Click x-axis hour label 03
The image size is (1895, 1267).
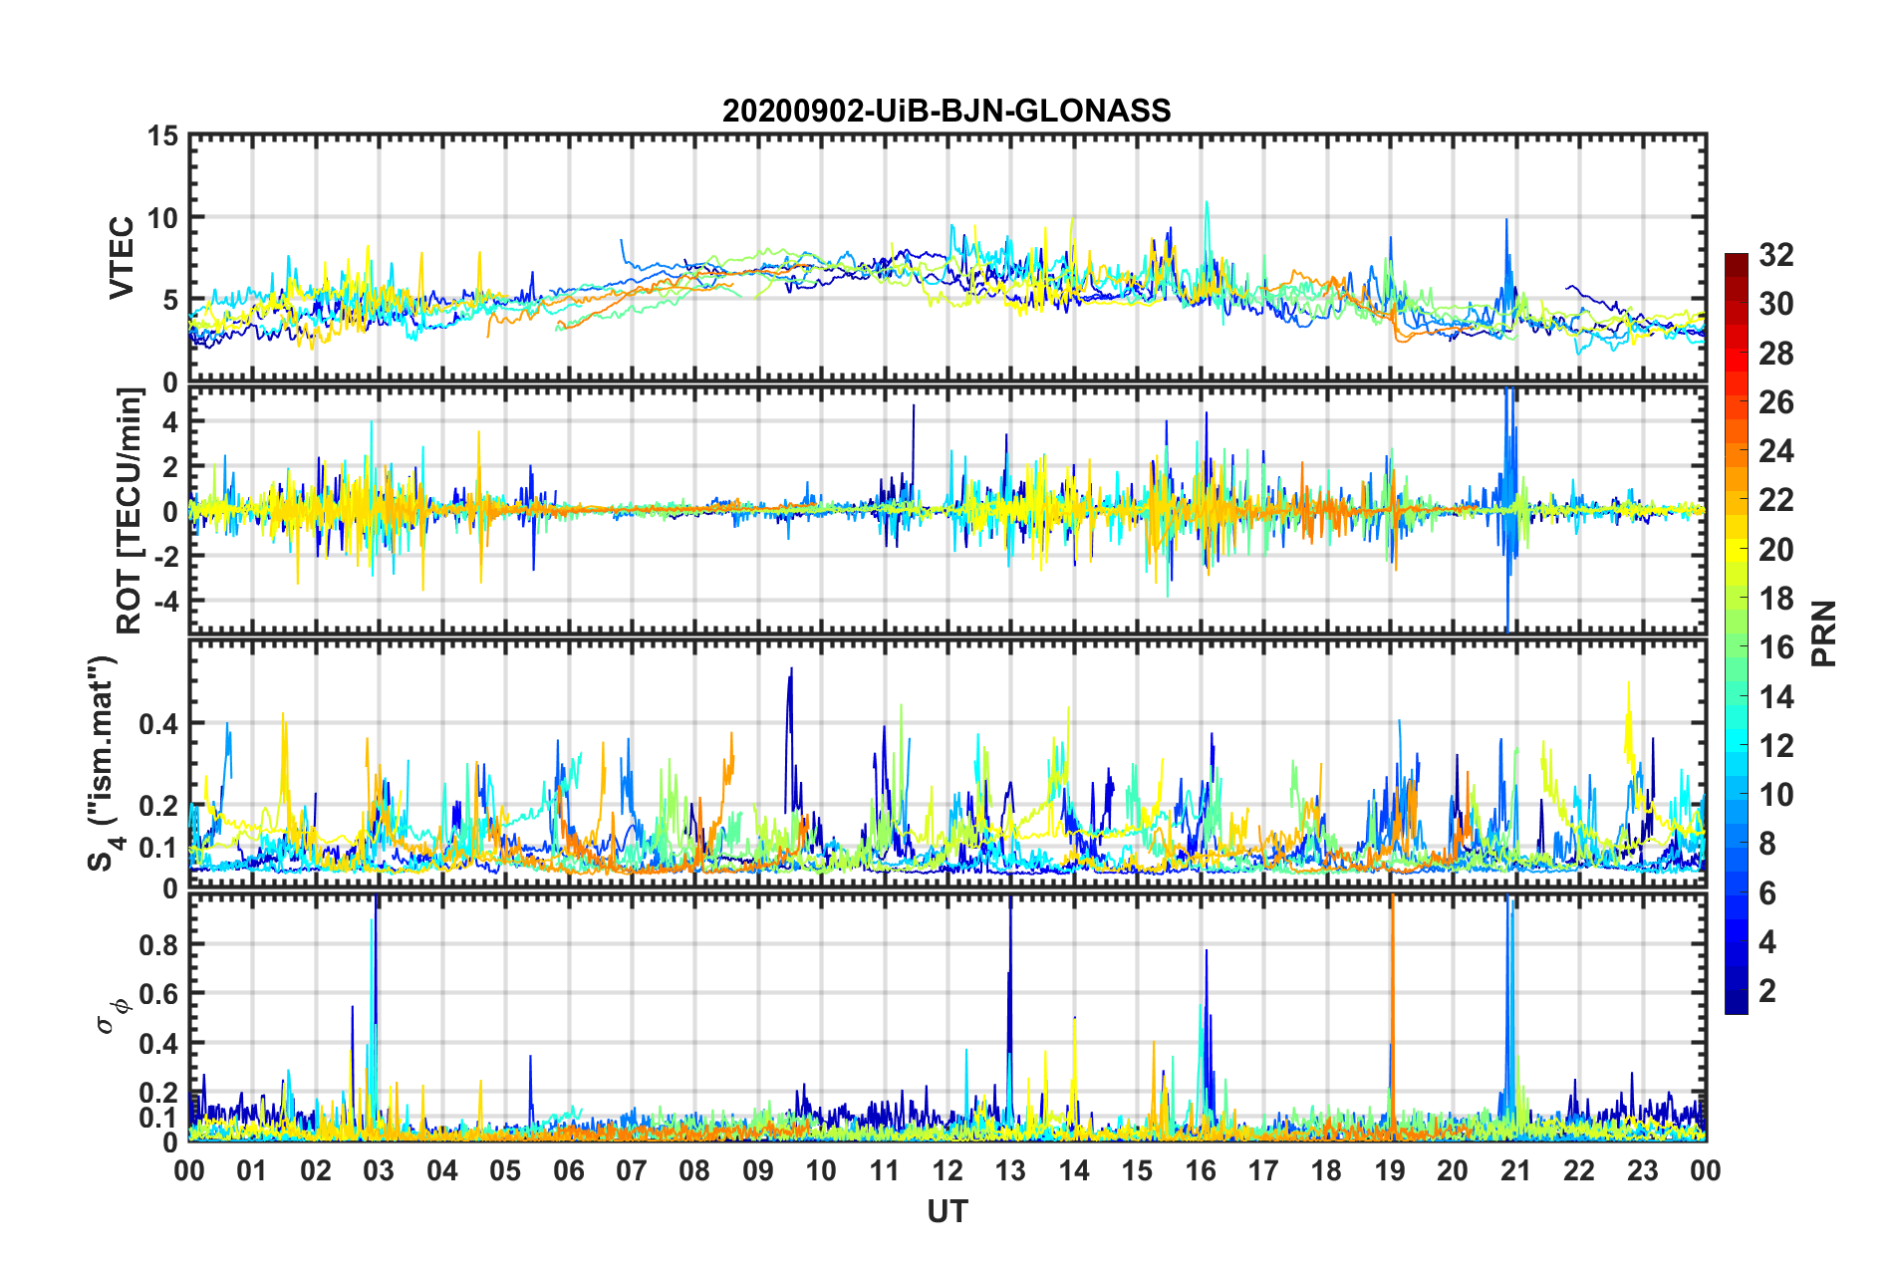[x=379, y=1170]
